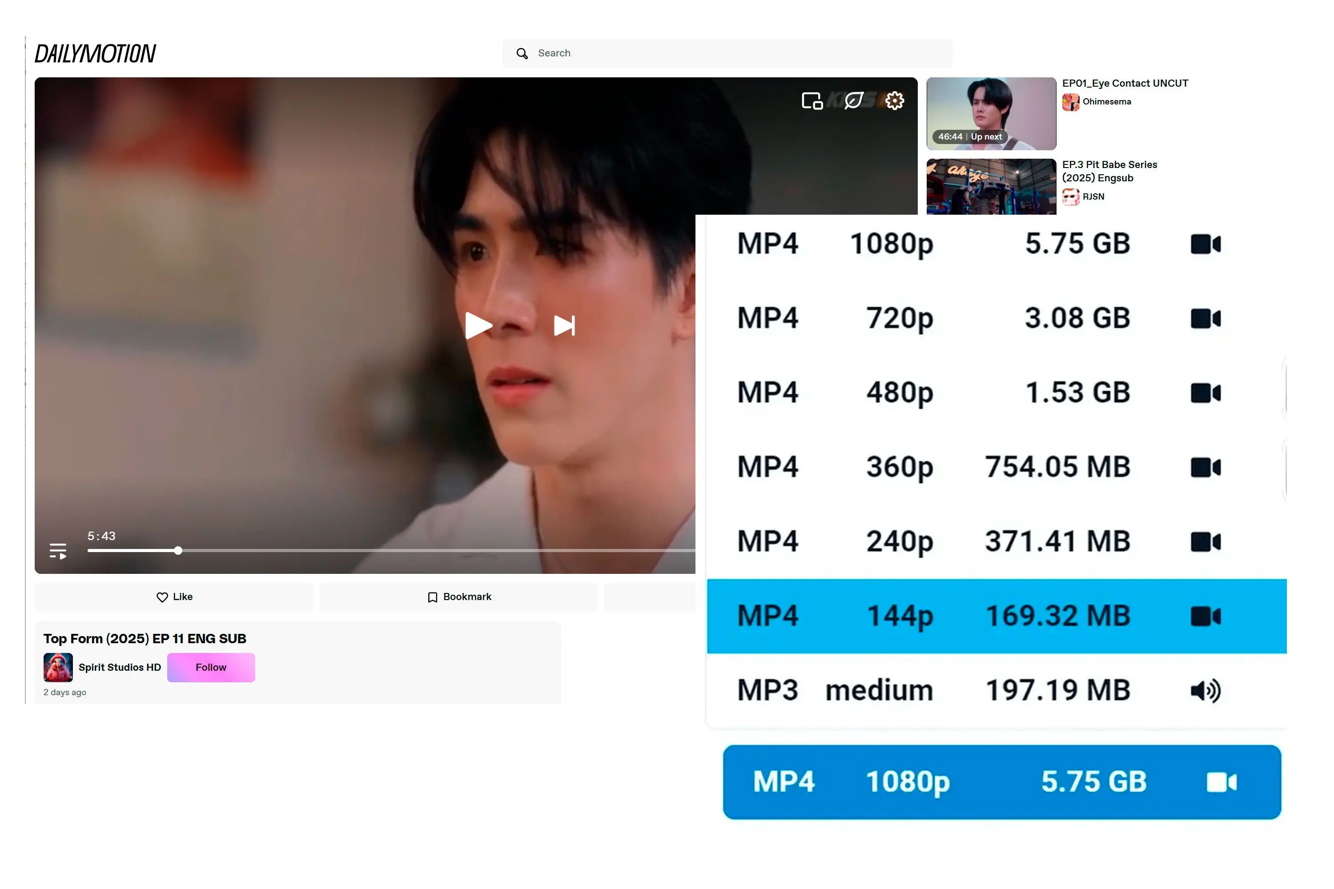Open selected MP4 1080p format dropdown
This screenshot has width=1334, height=889.
tap(1001, 782)
